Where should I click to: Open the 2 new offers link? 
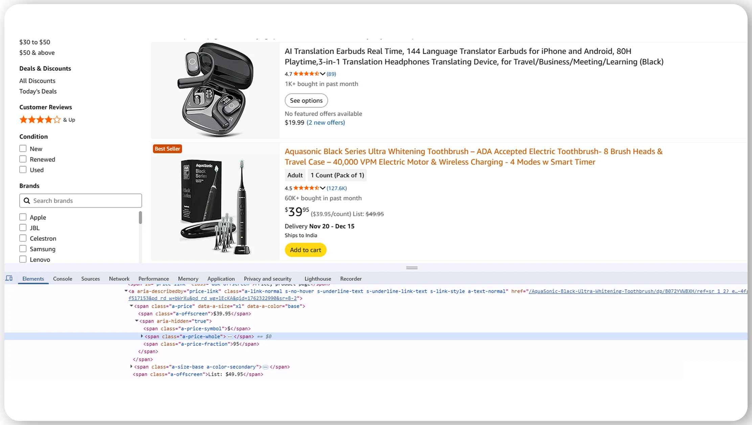[325, 122]
